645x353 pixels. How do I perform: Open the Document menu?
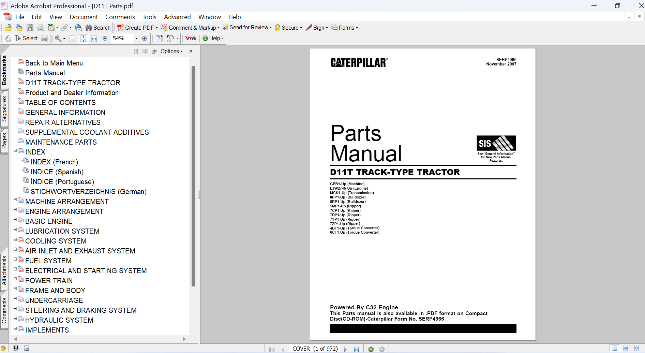click(x=84, y=17)
